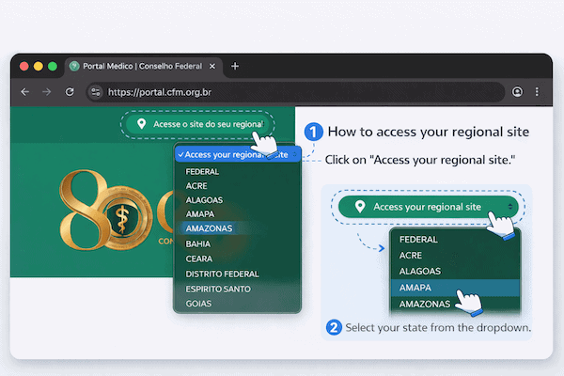Click the green maximize window button
Screen dimensions: 564x376
[53, 66]
